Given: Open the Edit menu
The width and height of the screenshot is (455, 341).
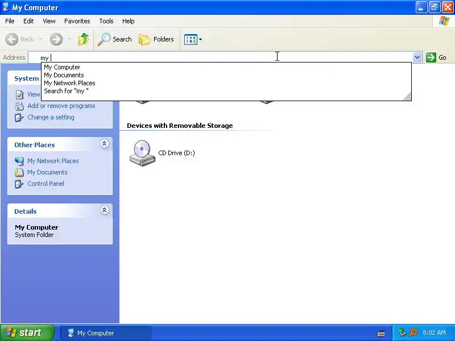Looking at the screenshot, I should (28, 21).
